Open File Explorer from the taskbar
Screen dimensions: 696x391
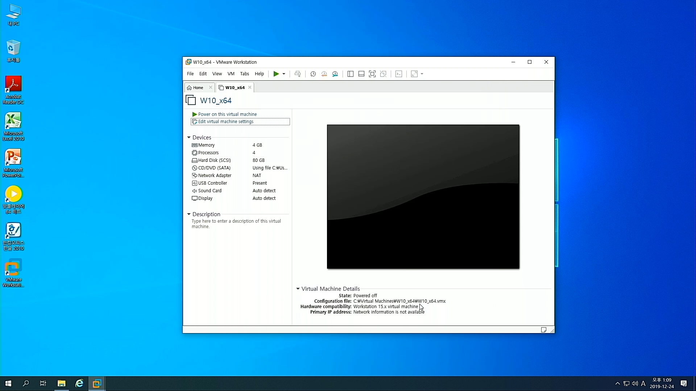[x=61, y=383]
